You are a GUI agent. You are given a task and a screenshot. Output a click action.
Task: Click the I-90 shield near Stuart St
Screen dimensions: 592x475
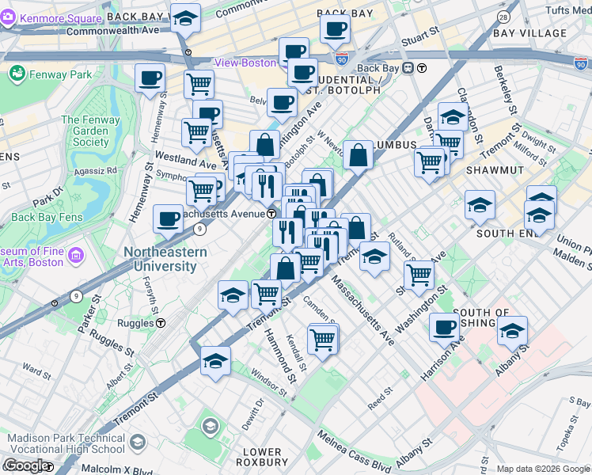pos(341,59)
